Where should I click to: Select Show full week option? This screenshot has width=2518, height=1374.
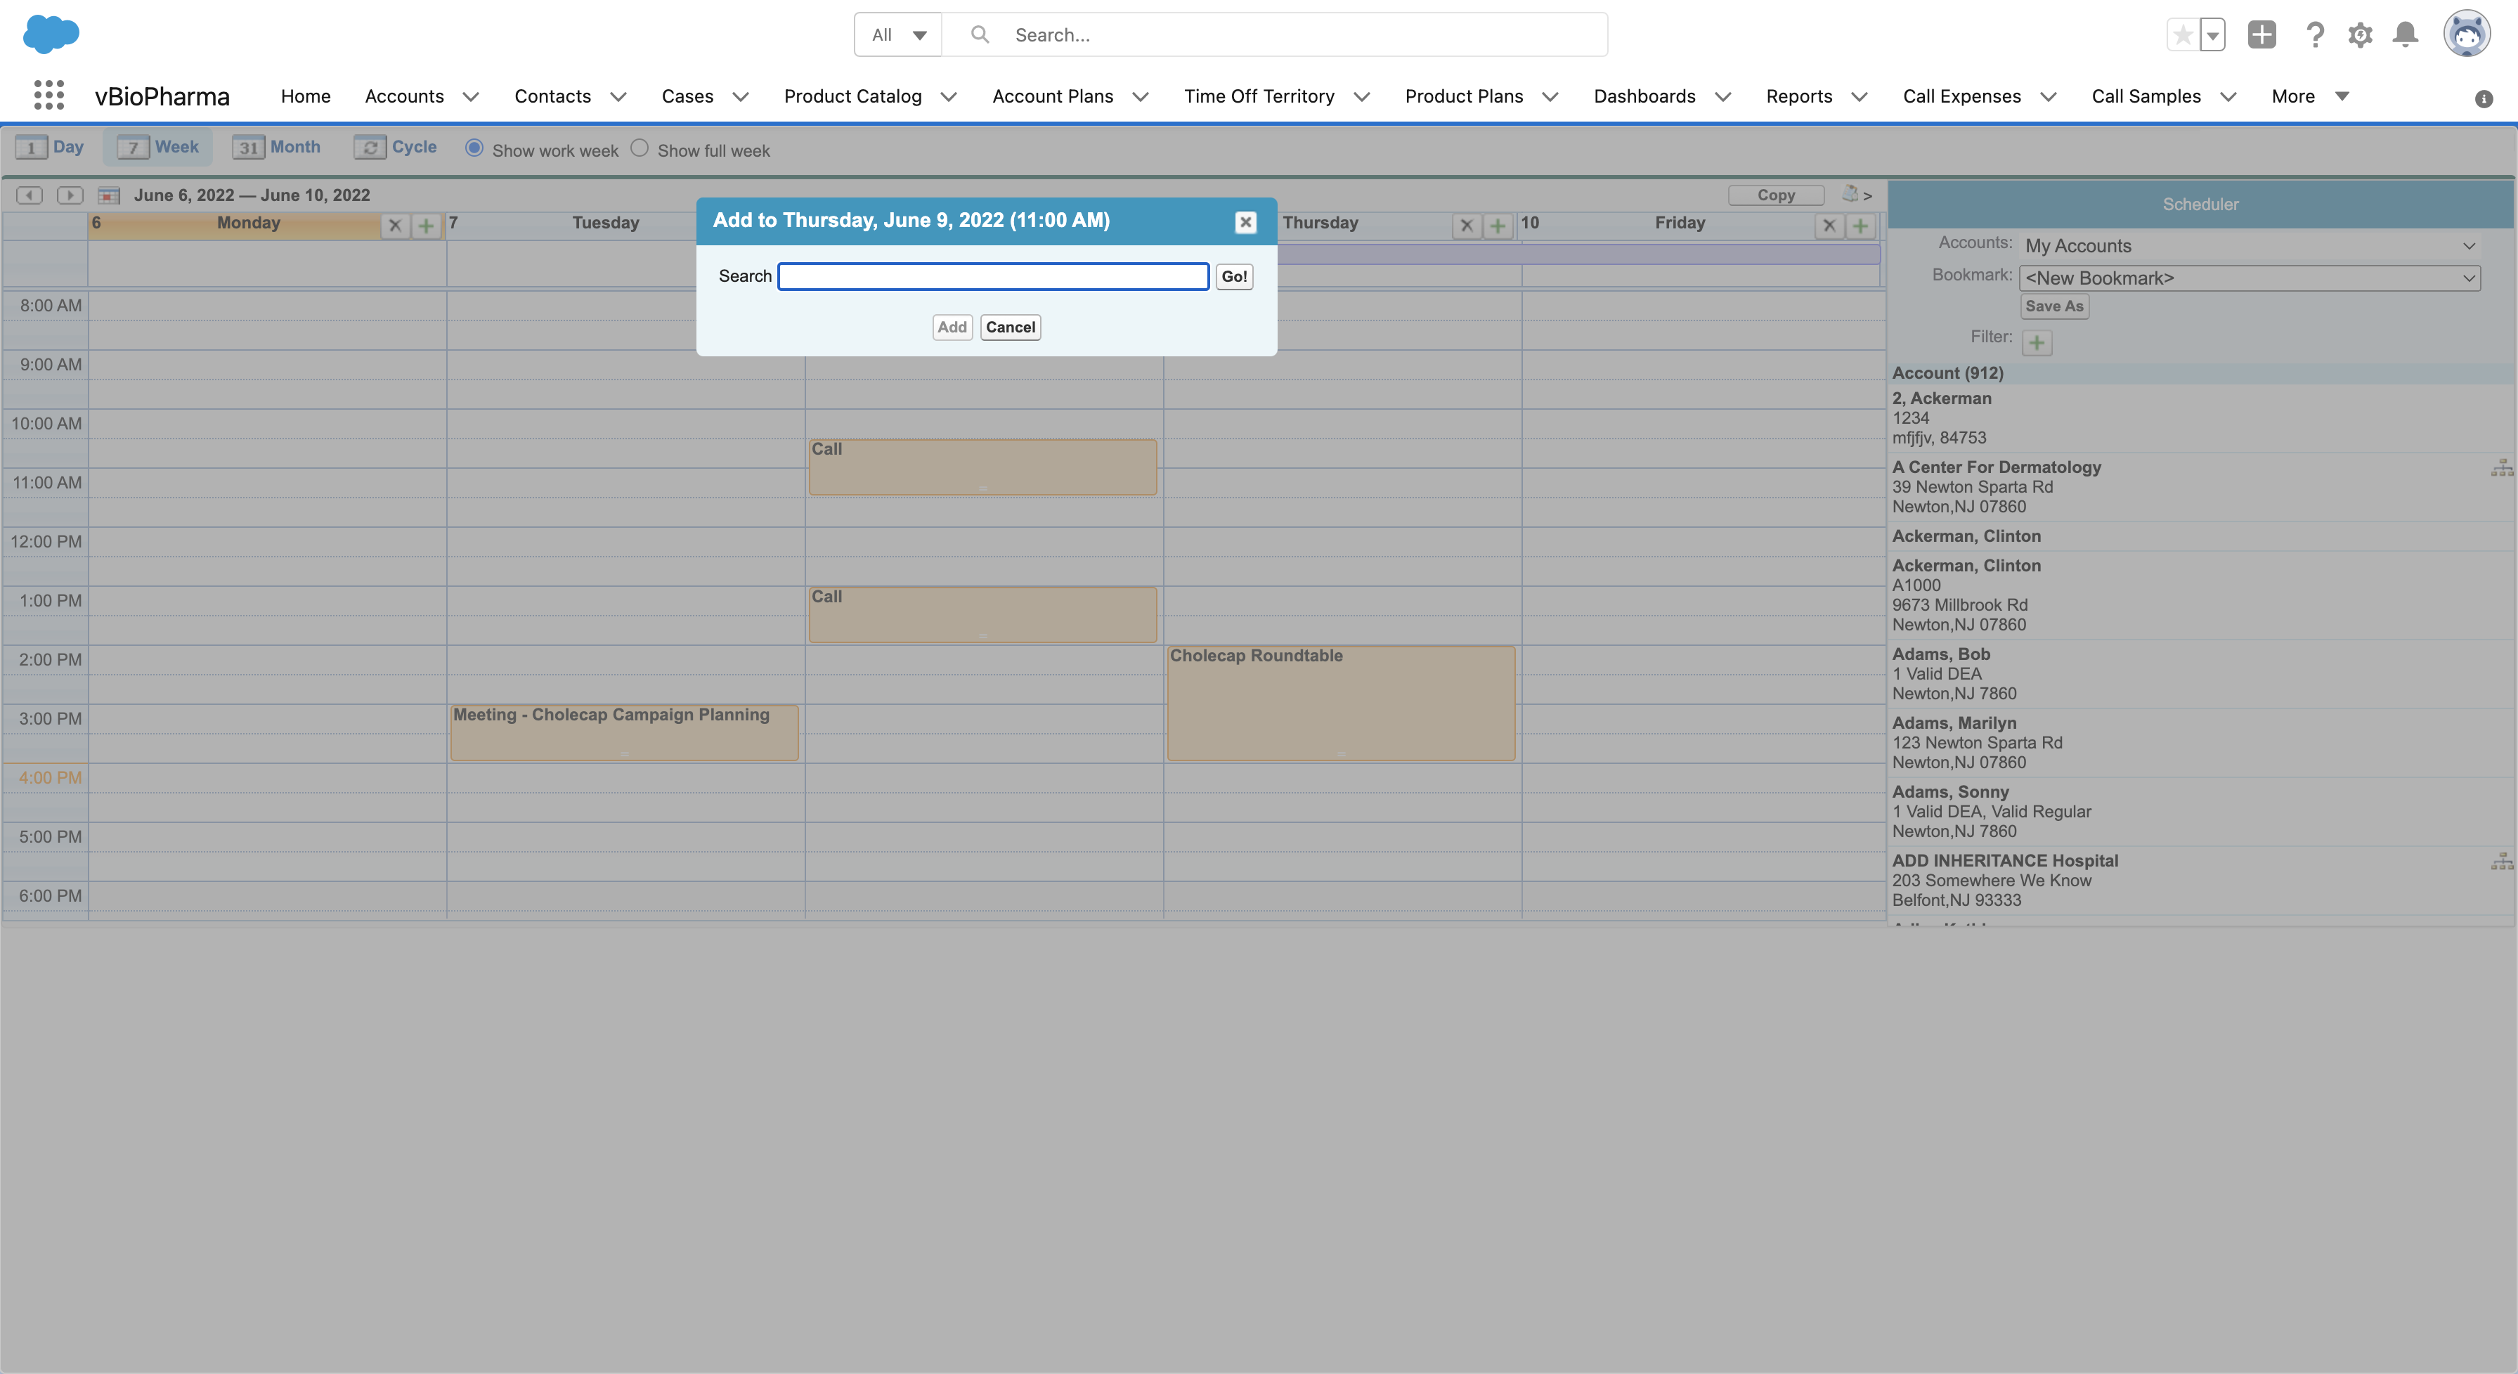pos(640,148)
